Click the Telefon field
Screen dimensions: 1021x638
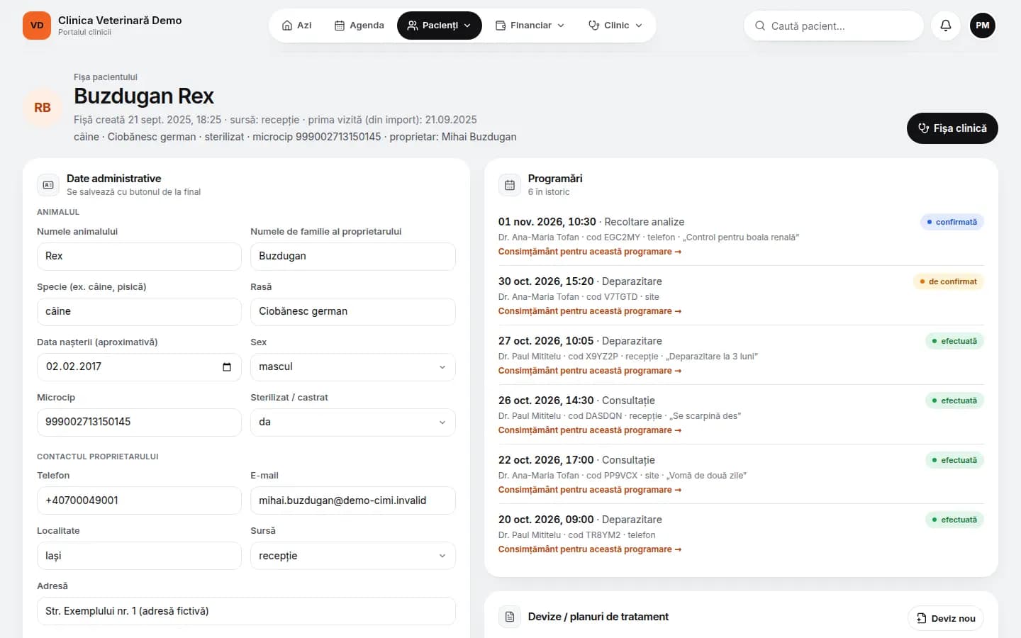tap(139, 500)
